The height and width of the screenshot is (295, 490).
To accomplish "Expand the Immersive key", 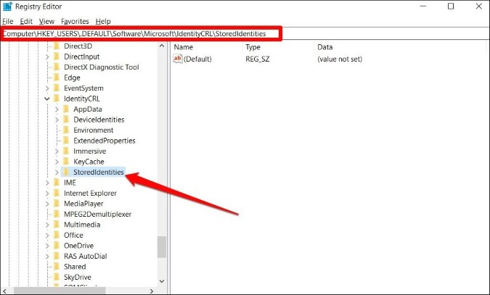I will click(57, 151).
